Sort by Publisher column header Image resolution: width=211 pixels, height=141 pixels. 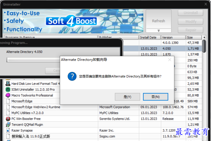(118, 37)
